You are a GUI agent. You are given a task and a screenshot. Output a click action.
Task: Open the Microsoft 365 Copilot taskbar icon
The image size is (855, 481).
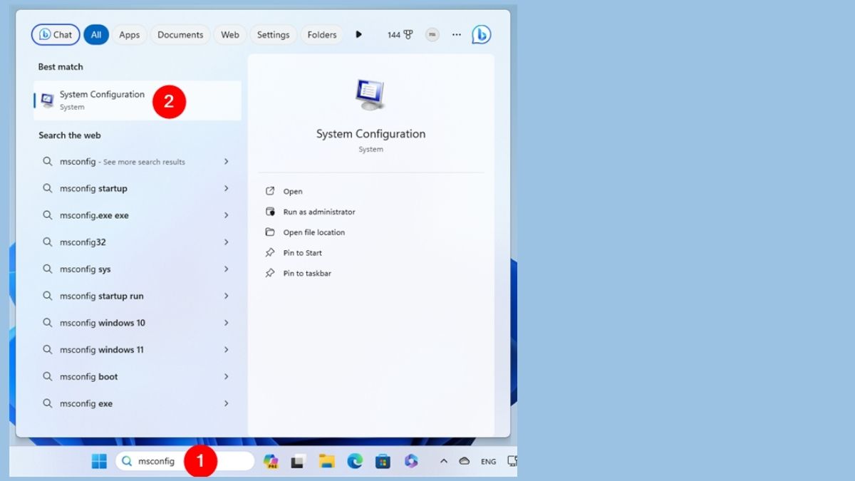pos(411,461)
